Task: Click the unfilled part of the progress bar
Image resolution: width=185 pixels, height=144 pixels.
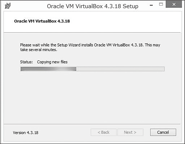Action: (120, 69)
